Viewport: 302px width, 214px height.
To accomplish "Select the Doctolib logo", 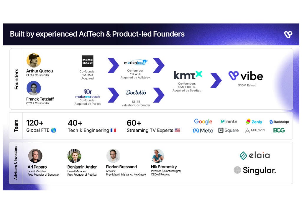I will coord(136,92).
